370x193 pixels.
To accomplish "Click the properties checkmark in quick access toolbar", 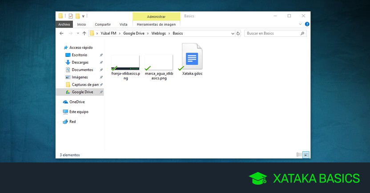I will (70, 16).
